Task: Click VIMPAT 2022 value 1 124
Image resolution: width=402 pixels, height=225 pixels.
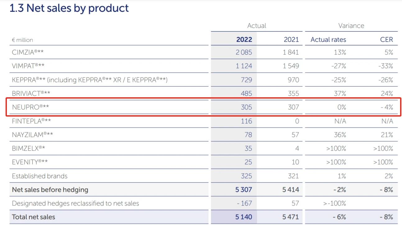Action: pos(244,66)
